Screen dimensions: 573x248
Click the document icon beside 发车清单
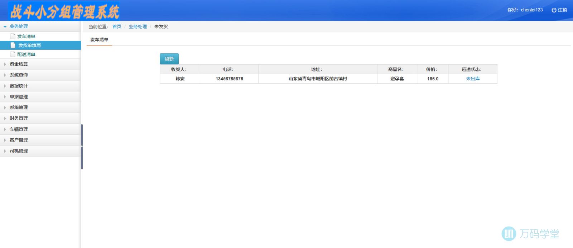pyautogui.click(x=13, y=36)
